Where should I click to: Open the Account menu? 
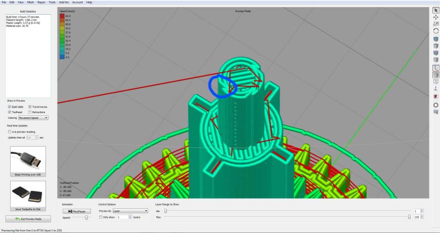click(x=77, y=2)
